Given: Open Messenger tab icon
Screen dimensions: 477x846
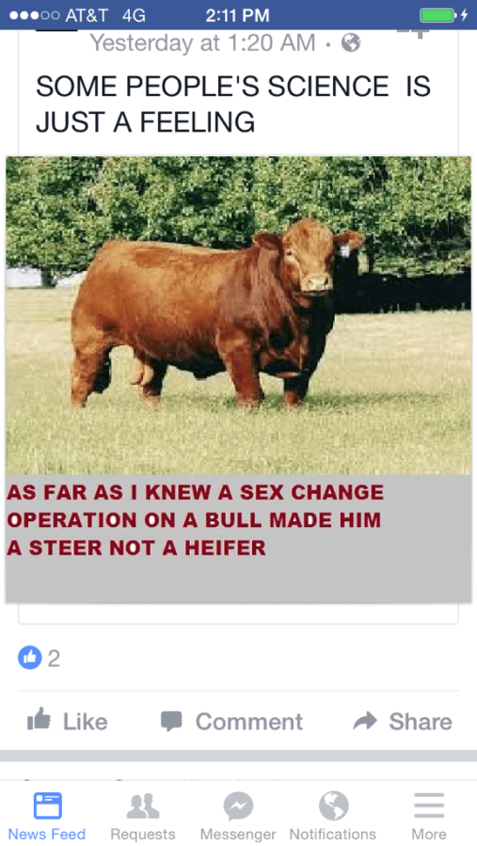Looking at the screenshot, I should (238, 806).
